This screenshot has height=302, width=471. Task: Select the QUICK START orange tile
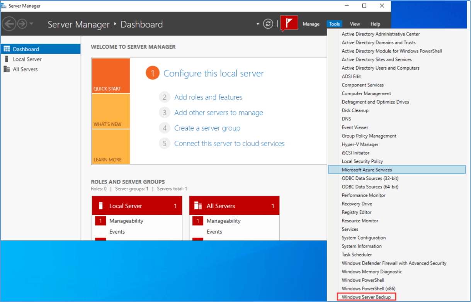(111, 76)
